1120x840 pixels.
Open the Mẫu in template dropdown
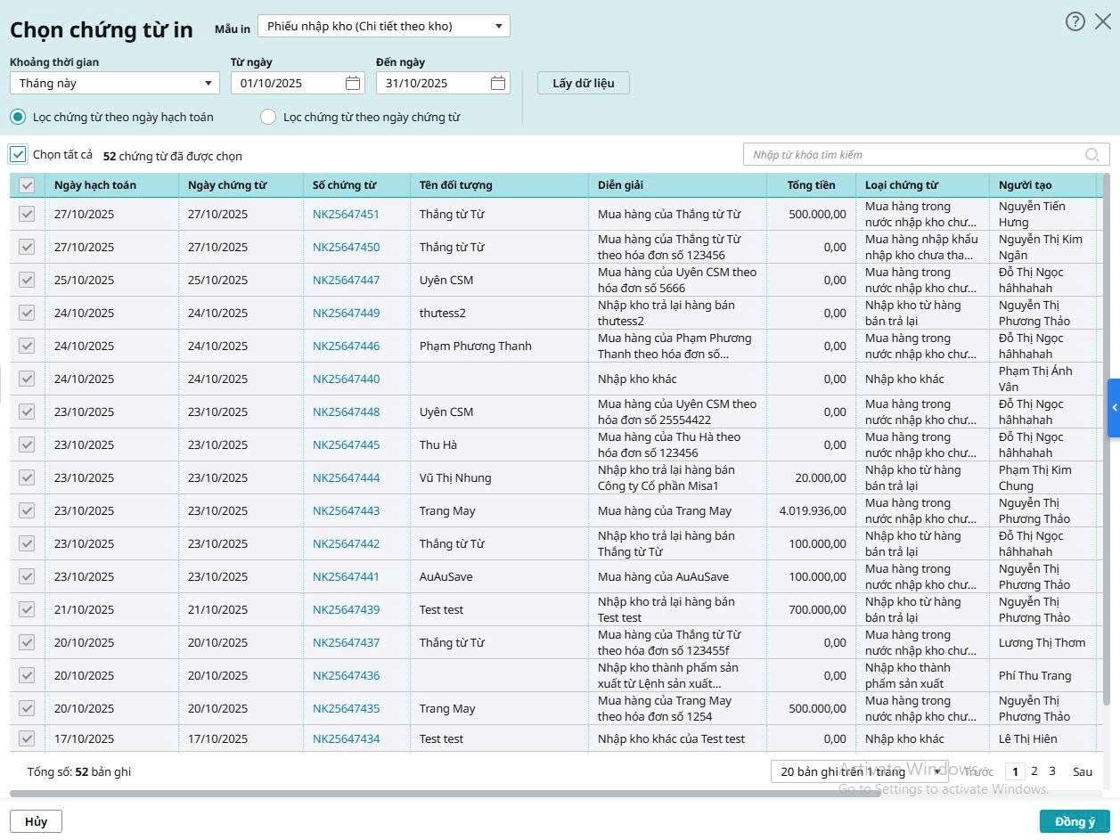pos(383,26)
